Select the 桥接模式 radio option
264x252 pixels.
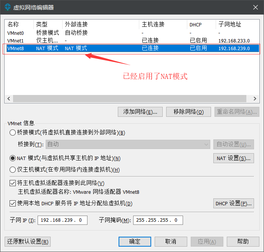coord(13,133)
